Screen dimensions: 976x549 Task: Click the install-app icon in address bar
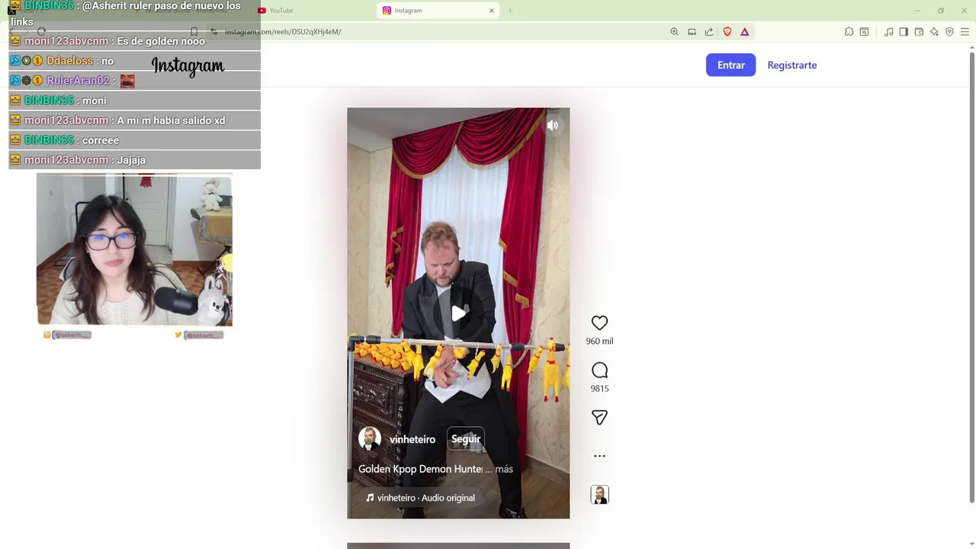point(692,32)
